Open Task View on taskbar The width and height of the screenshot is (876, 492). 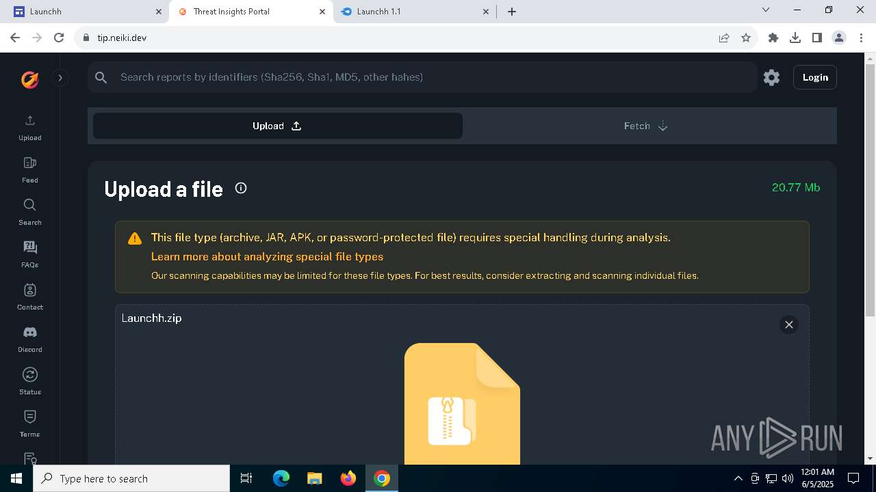coord(246,478)
